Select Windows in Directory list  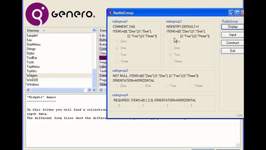59,84
